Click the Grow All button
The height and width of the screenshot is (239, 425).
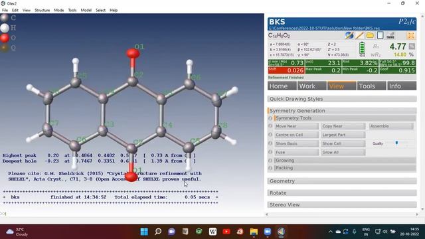pyautogui.click(x=343, y=152)
